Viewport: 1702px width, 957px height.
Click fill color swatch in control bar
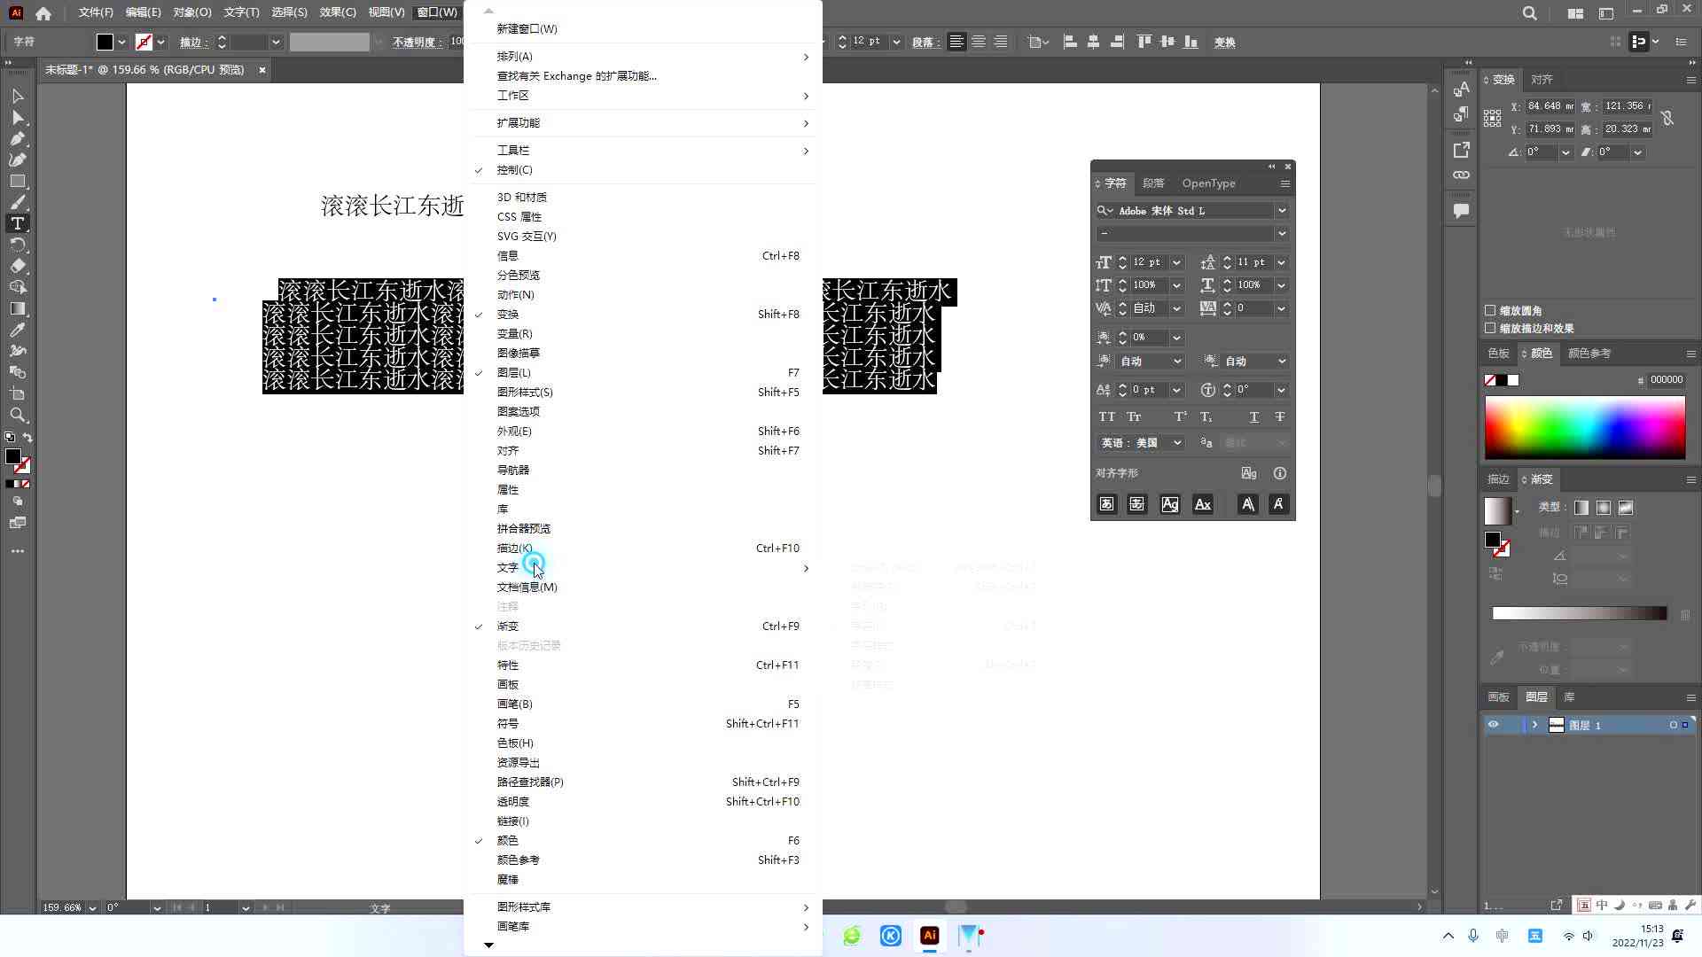pyautogui.click(x=105, y=42)
